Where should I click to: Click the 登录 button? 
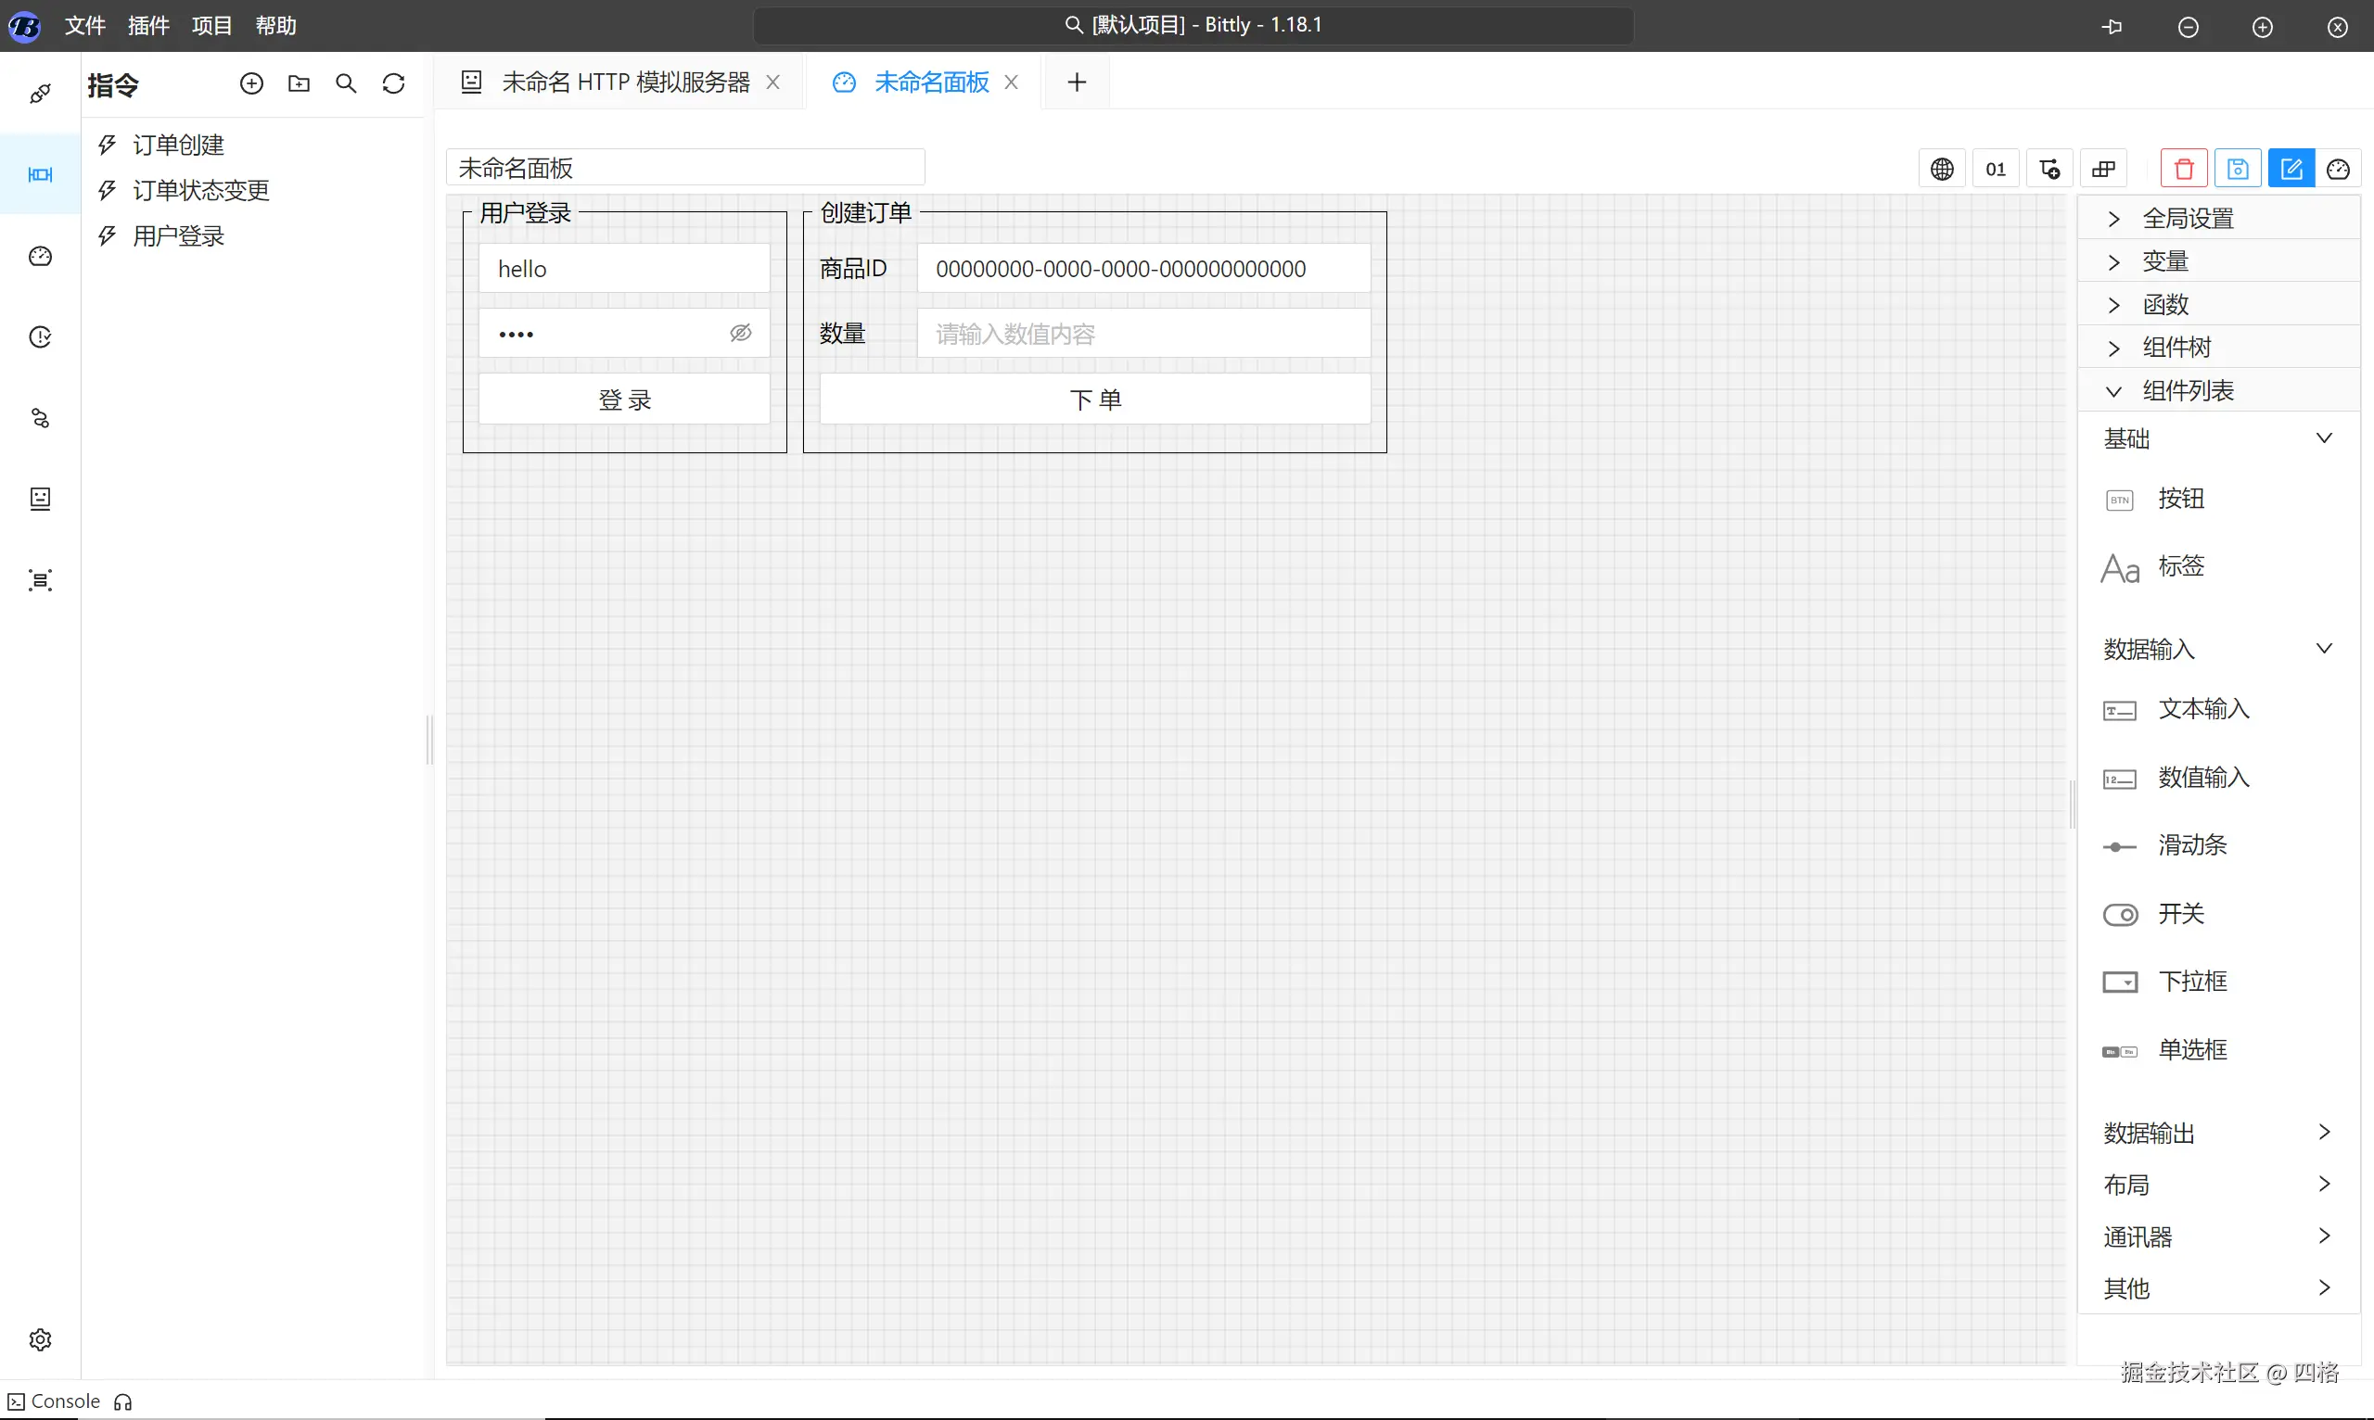pos(624,399)
